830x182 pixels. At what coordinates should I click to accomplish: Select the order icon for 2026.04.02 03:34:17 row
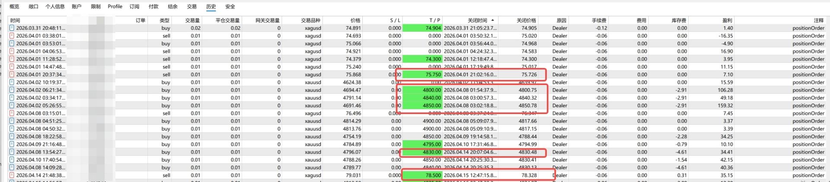click(x=12, y=98)
